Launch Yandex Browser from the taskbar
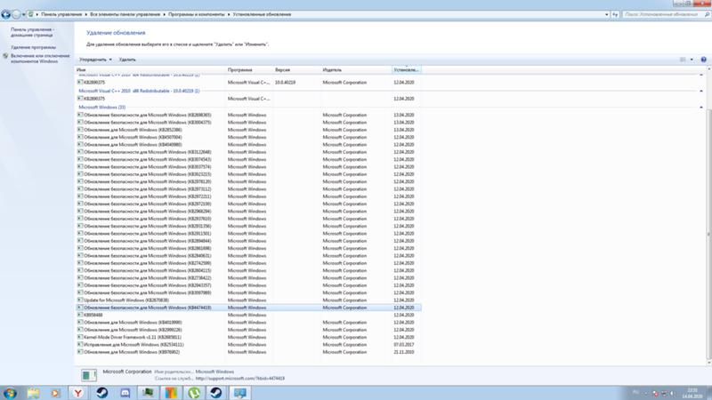The width and height of the screenshot is (712, 400). [78, 393]
